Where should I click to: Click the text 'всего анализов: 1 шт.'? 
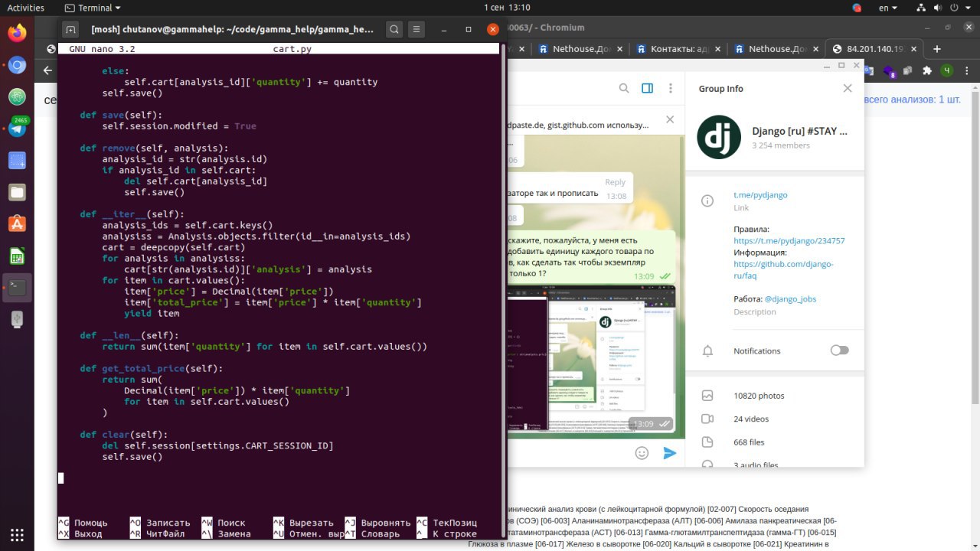(911, 99)
